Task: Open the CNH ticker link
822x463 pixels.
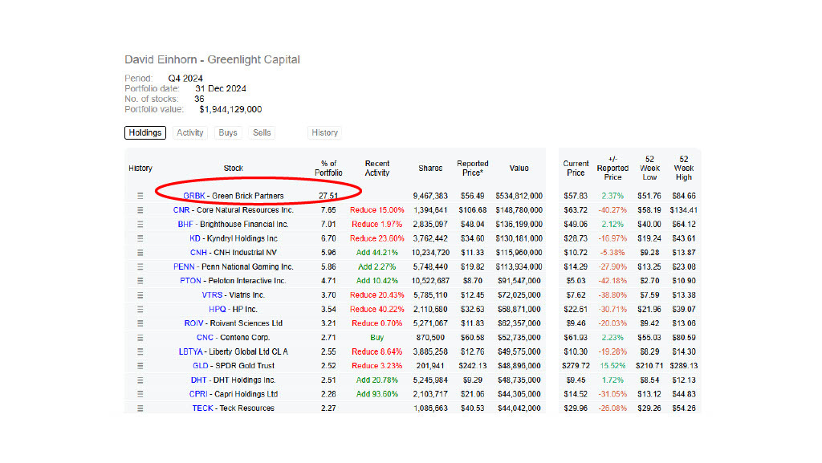Action: coord(199,253)
